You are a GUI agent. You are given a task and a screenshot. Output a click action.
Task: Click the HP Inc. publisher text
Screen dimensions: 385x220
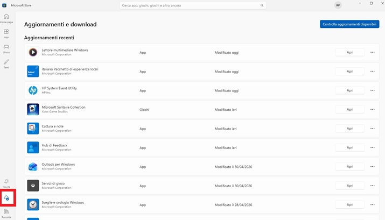[x=46, y=93]
